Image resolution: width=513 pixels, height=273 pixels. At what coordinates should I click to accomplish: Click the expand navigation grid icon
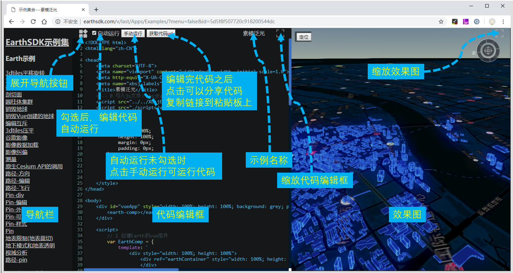coord(83,33)
